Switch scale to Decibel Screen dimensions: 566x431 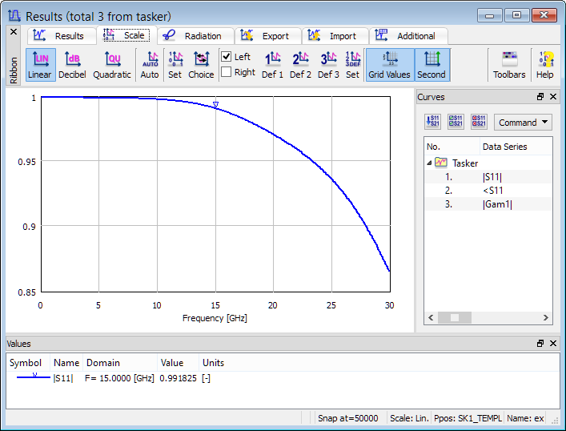[72, 64]
